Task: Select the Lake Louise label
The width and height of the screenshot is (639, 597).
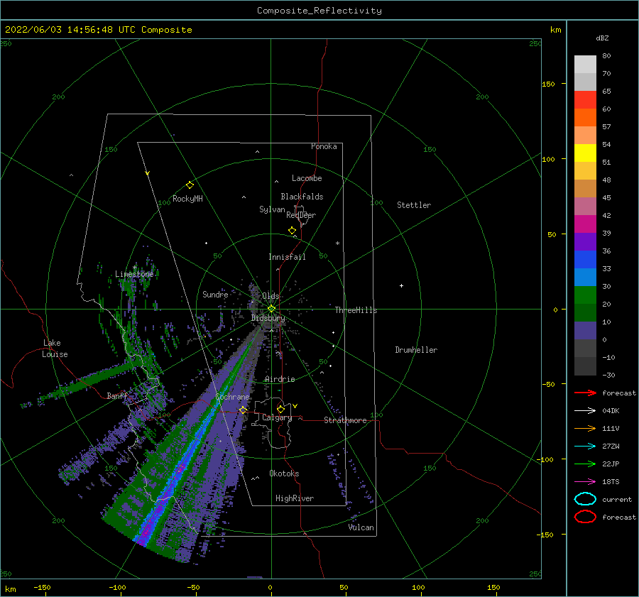Action: click(x=55, y=349)
